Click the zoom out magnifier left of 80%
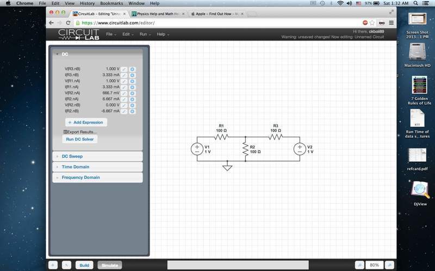The height and width of the screenshot is (271, 435). pos(359,265)
